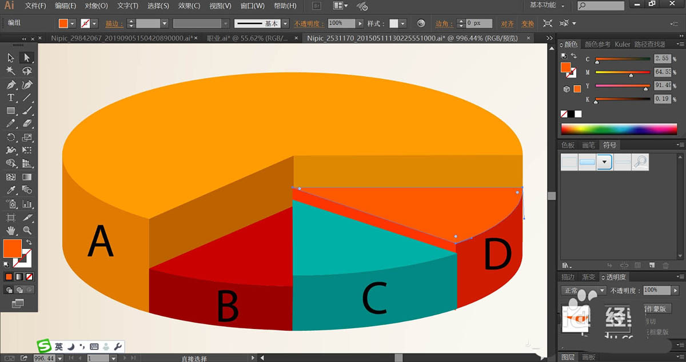Pick the Artboard tool
Viewport: 686px width, 362px height.
11,218
